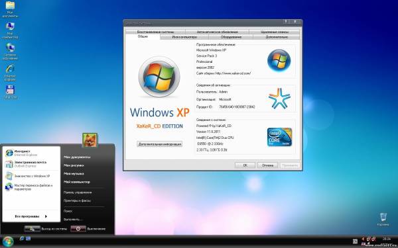
Task: Open Моя музыка in the Start menu
Action: (x=74, y=173)
